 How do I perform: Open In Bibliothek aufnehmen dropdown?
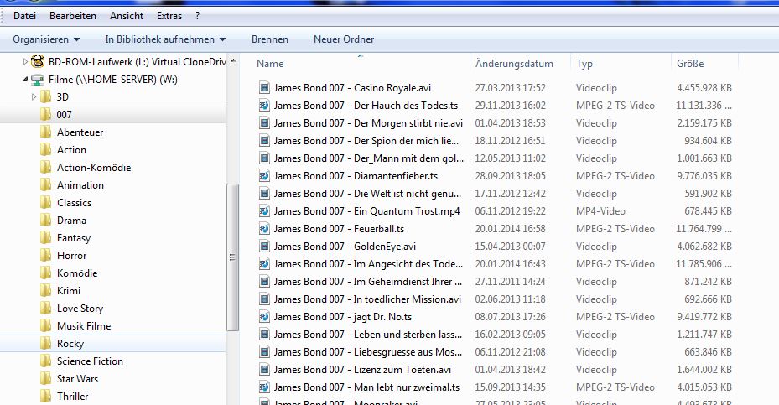pyautogui.click(x=165, y=39)
